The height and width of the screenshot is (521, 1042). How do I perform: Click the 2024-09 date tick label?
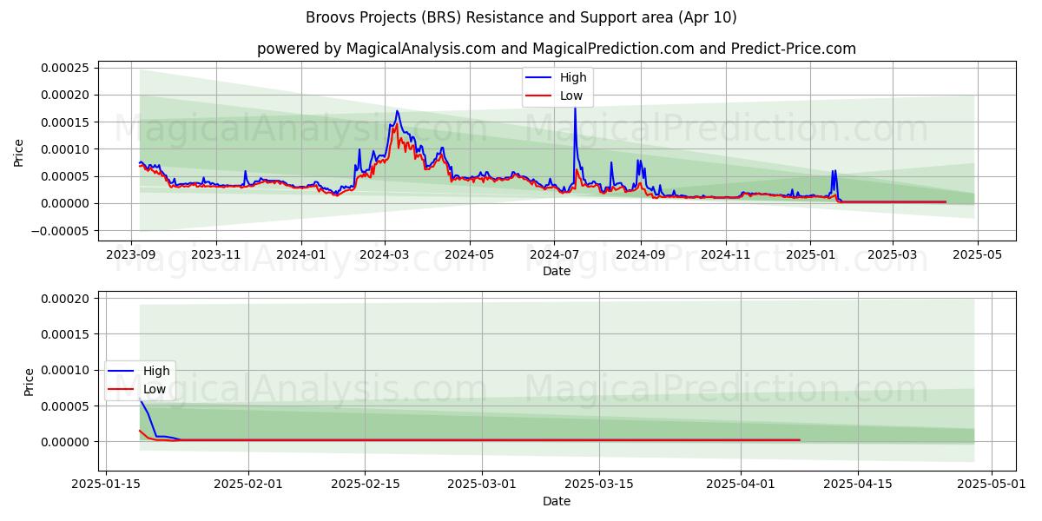click(x=641, y=255)
